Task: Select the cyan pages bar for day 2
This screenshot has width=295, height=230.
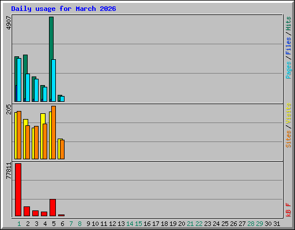Action: pyautogui.click(x=28, y=87)
